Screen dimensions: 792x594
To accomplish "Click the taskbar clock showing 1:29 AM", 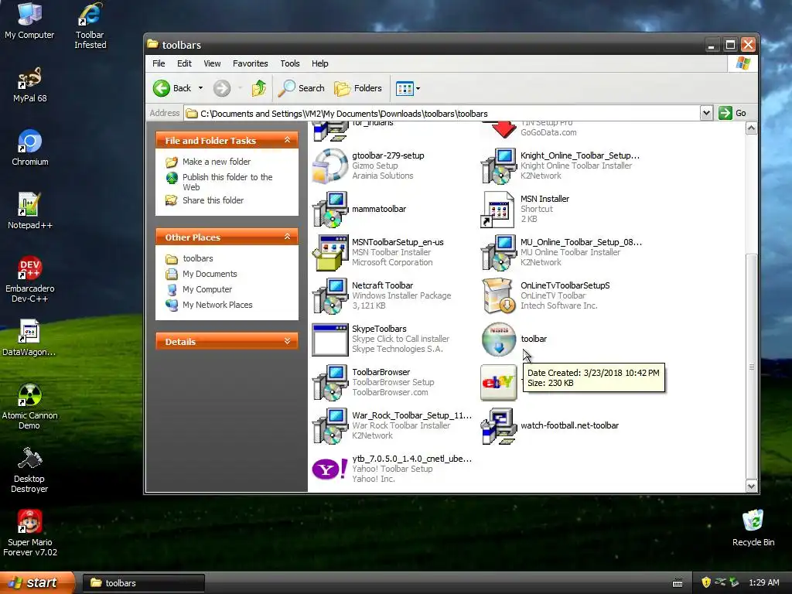I will point(763,583).
